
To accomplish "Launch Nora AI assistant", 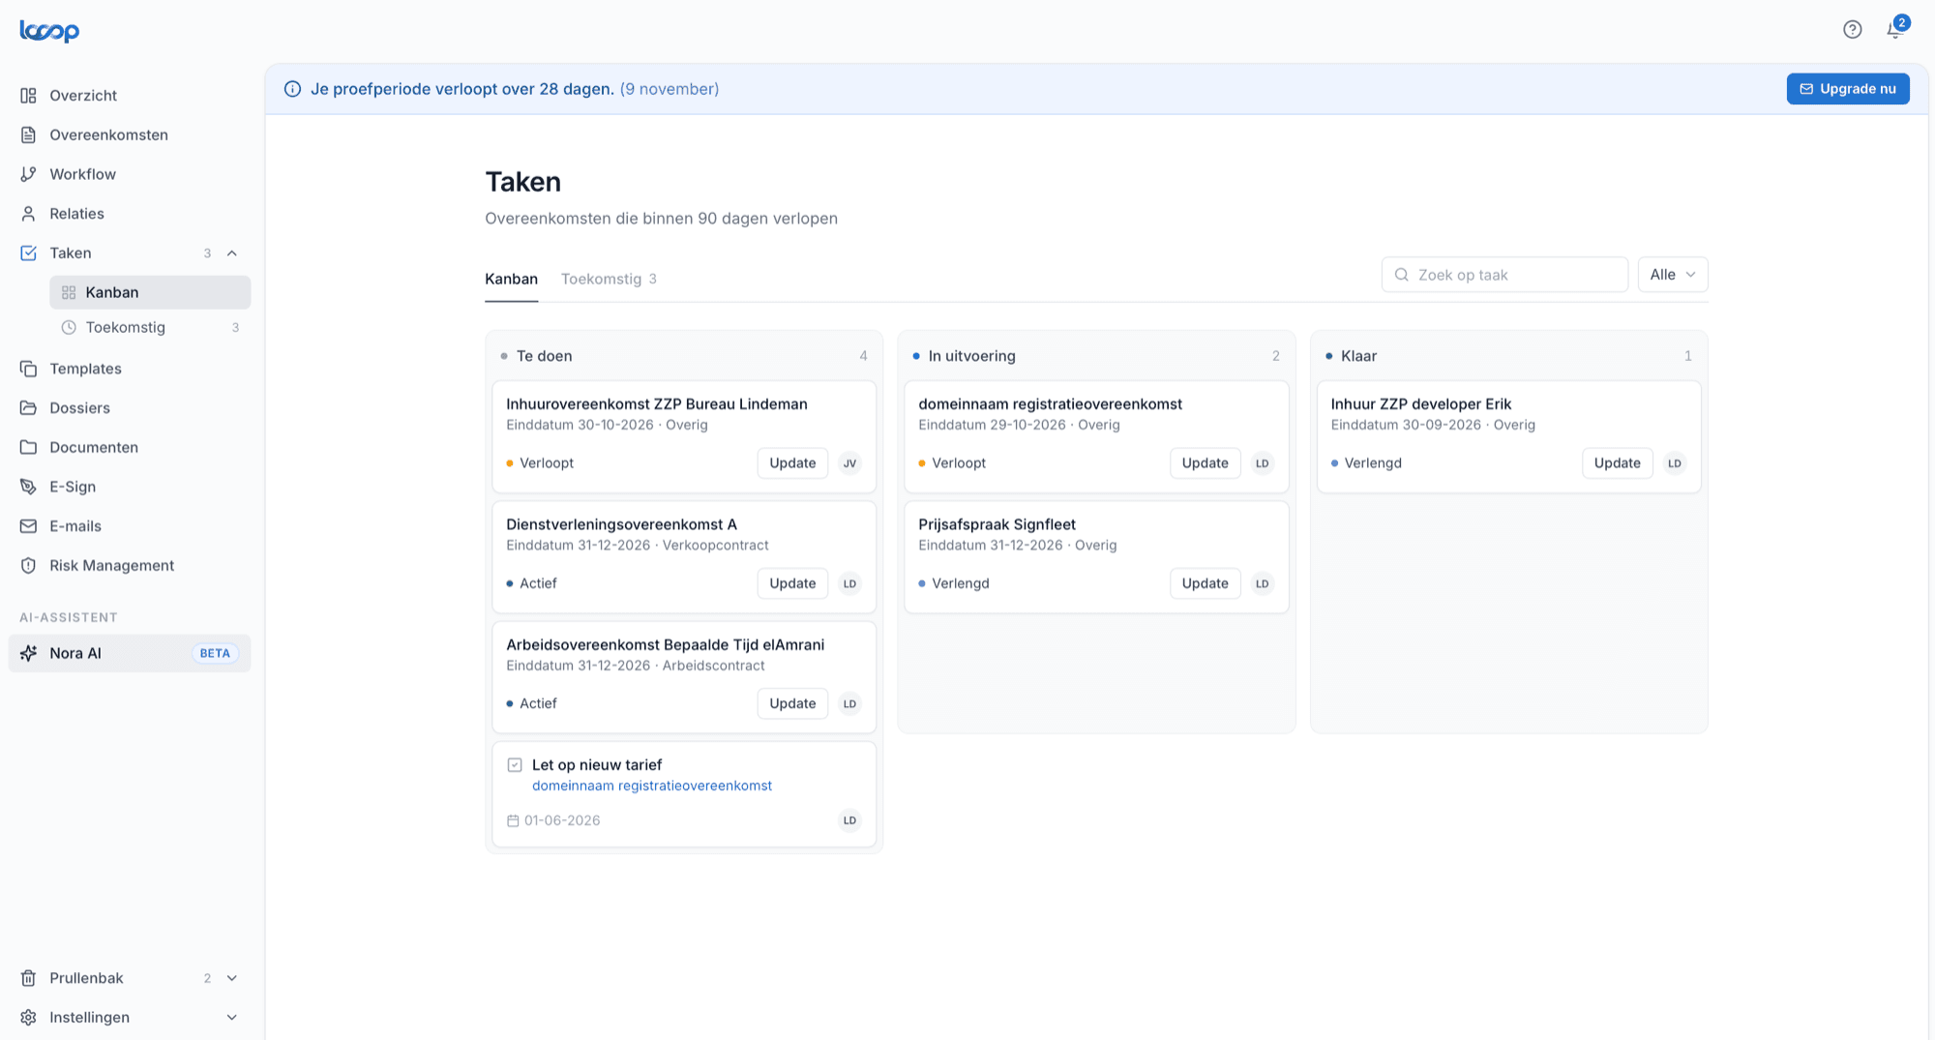I will point(130,653).
